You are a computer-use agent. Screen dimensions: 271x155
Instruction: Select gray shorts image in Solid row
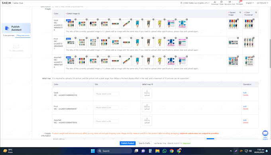point(149,24)
